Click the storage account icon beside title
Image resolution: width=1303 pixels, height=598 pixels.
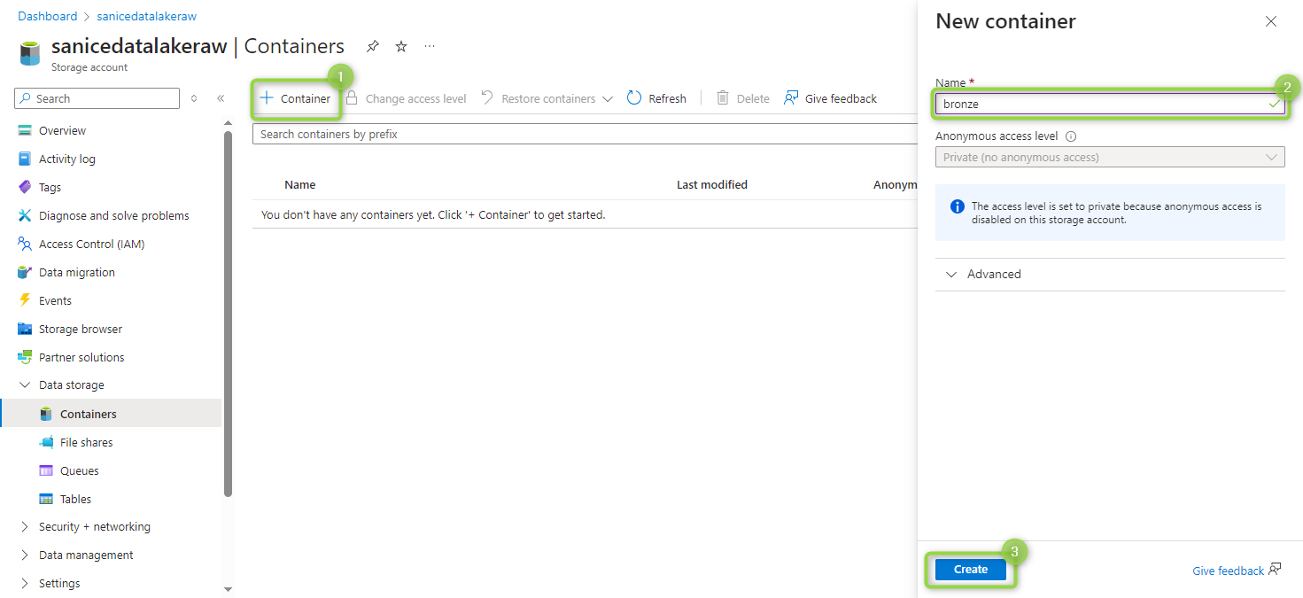30,53
